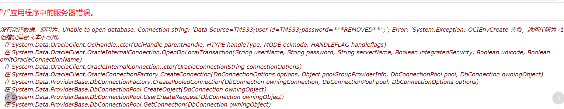Click the left arrow previous-image button
Viewport: 564px width, 109px height.
coord(10,98)
